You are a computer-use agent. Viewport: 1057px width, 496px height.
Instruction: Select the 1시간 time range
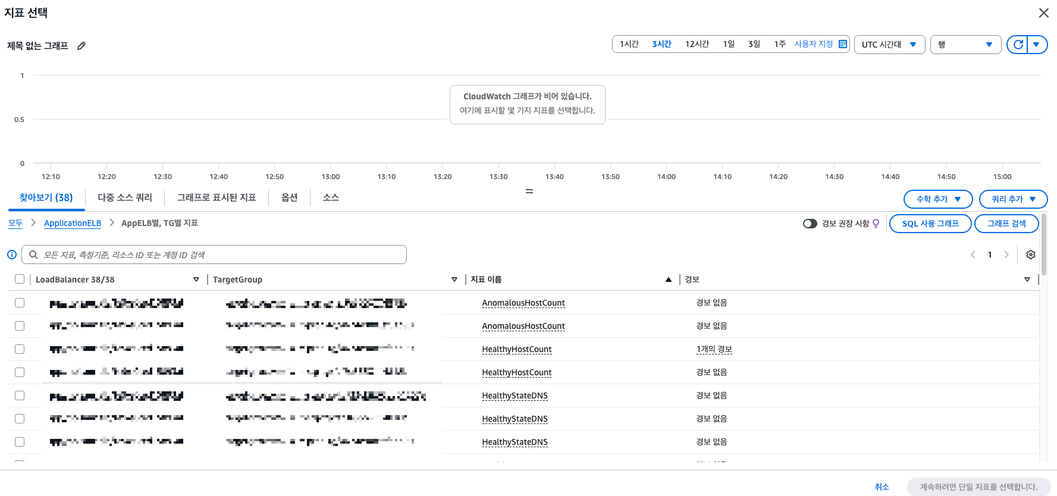pos(629,44)
